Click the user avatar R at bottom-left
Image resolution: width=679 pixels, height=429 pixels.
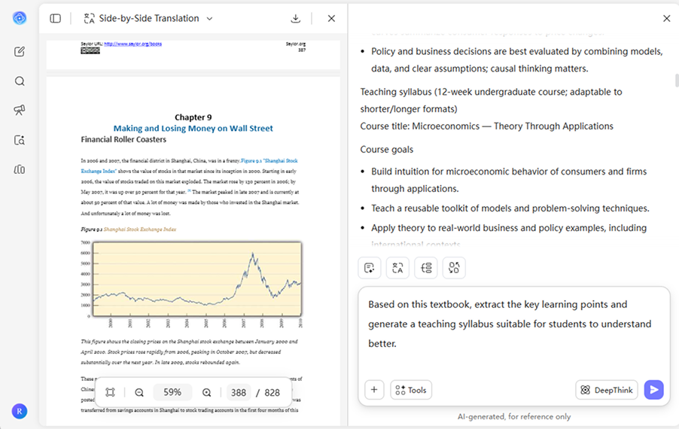(20, 411)
